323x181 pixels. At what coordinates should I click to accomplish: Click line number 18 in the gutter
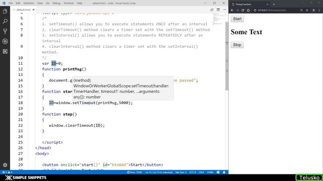pos(20,103)
